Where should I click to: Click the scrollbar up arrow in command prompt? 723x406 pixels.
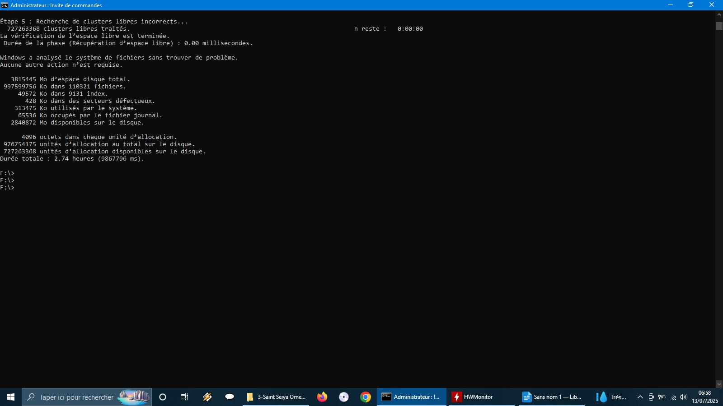pos(719,14)
